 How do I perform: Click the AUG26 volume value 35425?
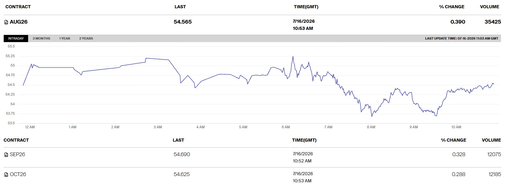tap(493, 22)
